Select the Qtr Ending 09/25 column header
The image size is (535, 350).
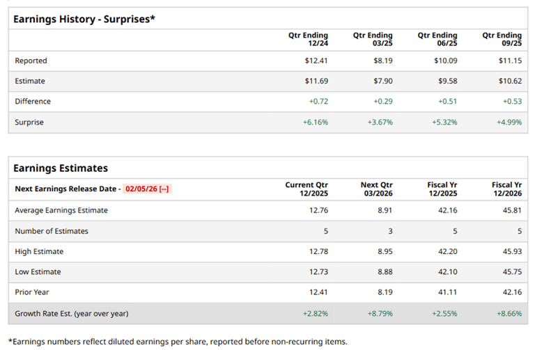(502, 39)
